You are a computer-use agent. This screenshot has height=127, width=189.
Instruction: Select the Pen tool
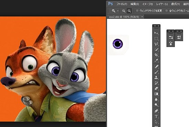coord(156,111)
